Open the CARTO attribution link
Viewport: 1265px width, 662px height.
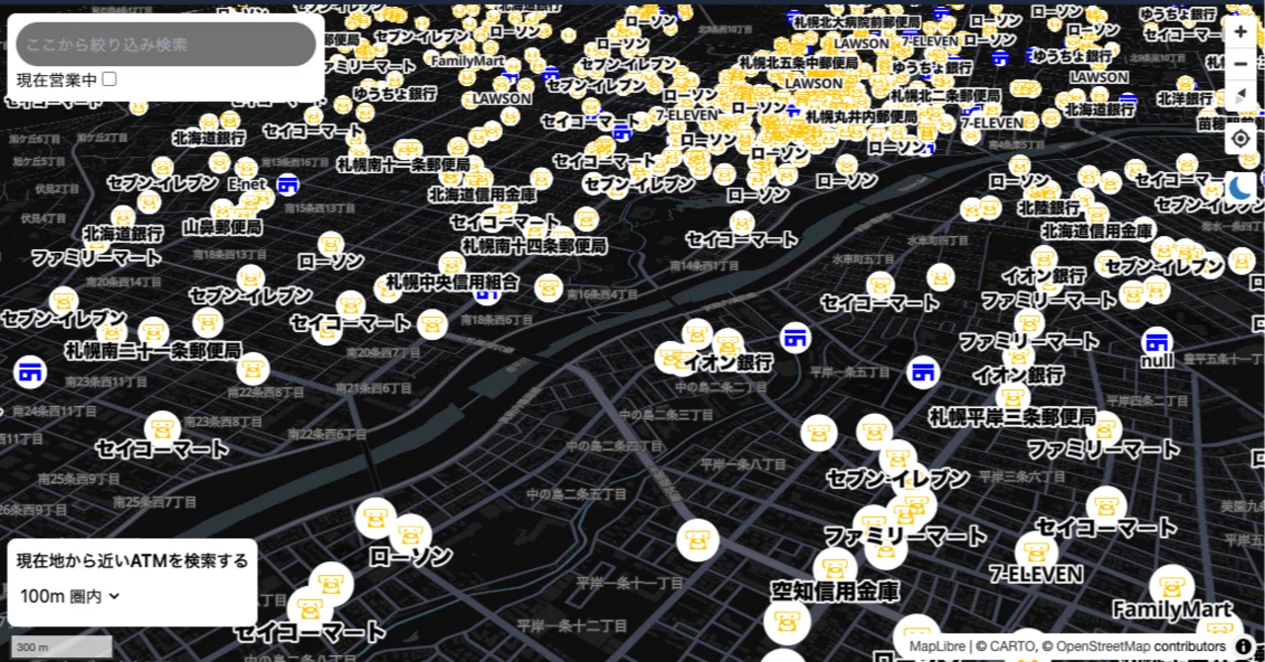pyautogui.click(x=1015, y=646)
